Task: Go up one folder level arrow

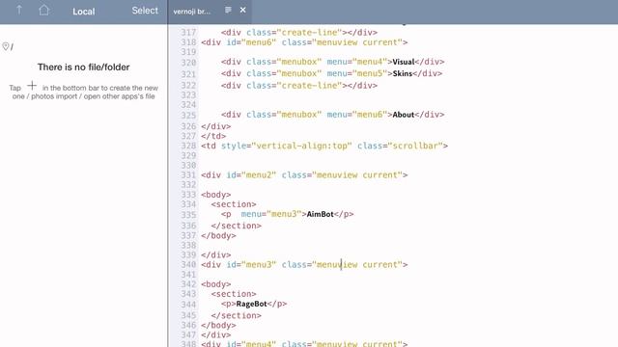Action: [x=19, y=10]
